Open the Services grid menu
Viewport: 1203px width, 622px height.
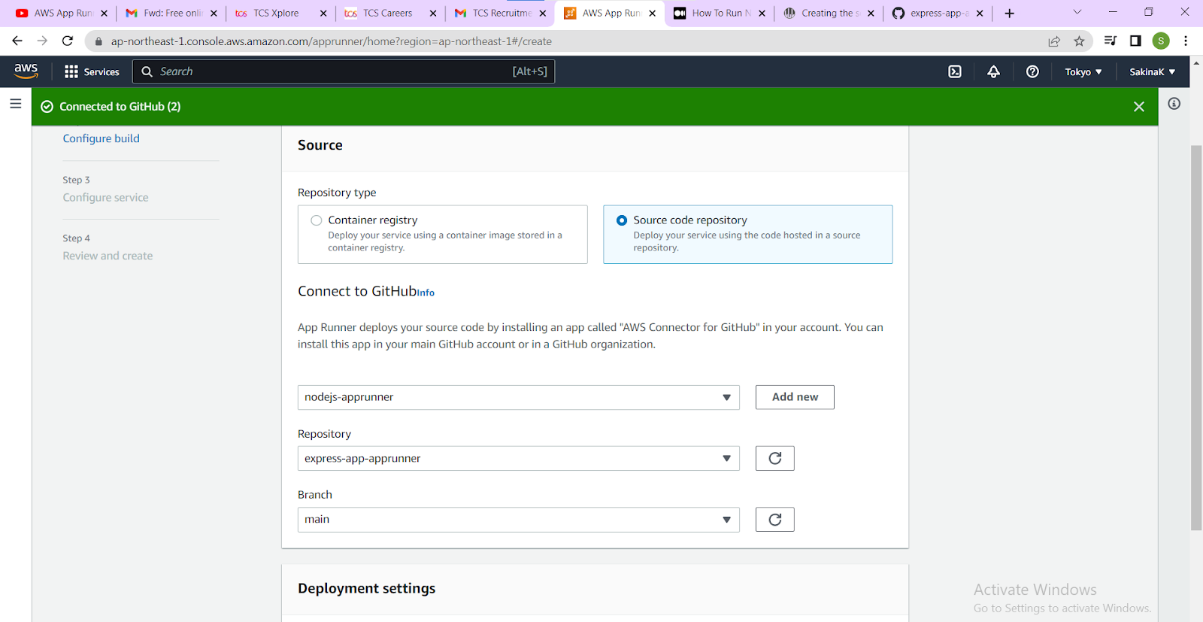pos(92,71)
